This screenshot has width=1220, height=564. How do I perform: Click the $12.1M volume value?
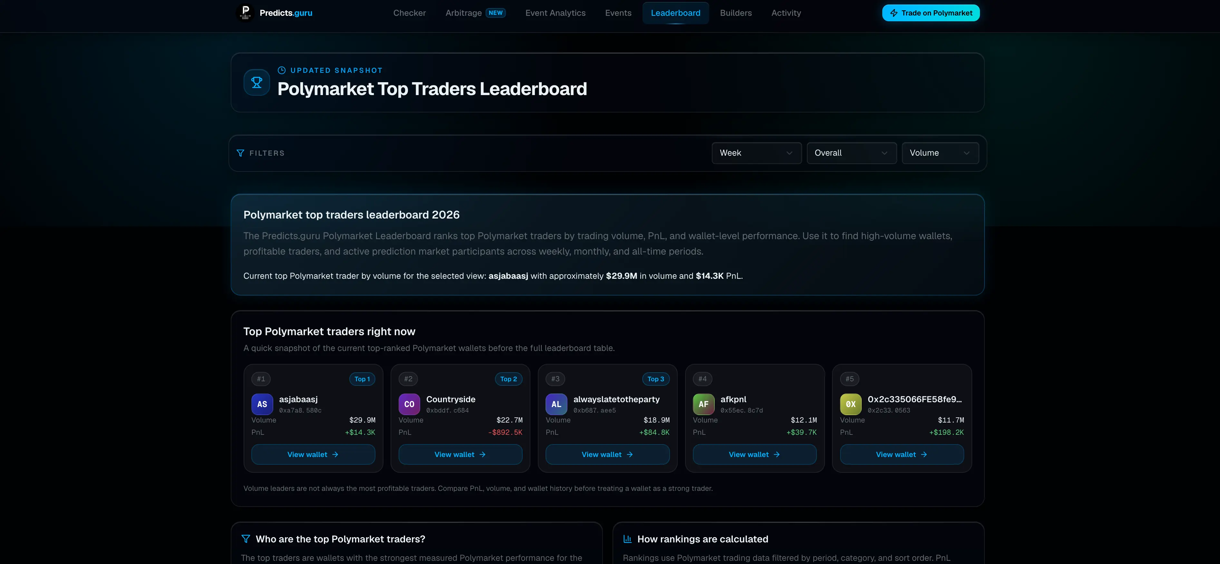pyautogui.click(x=804, y=420)
